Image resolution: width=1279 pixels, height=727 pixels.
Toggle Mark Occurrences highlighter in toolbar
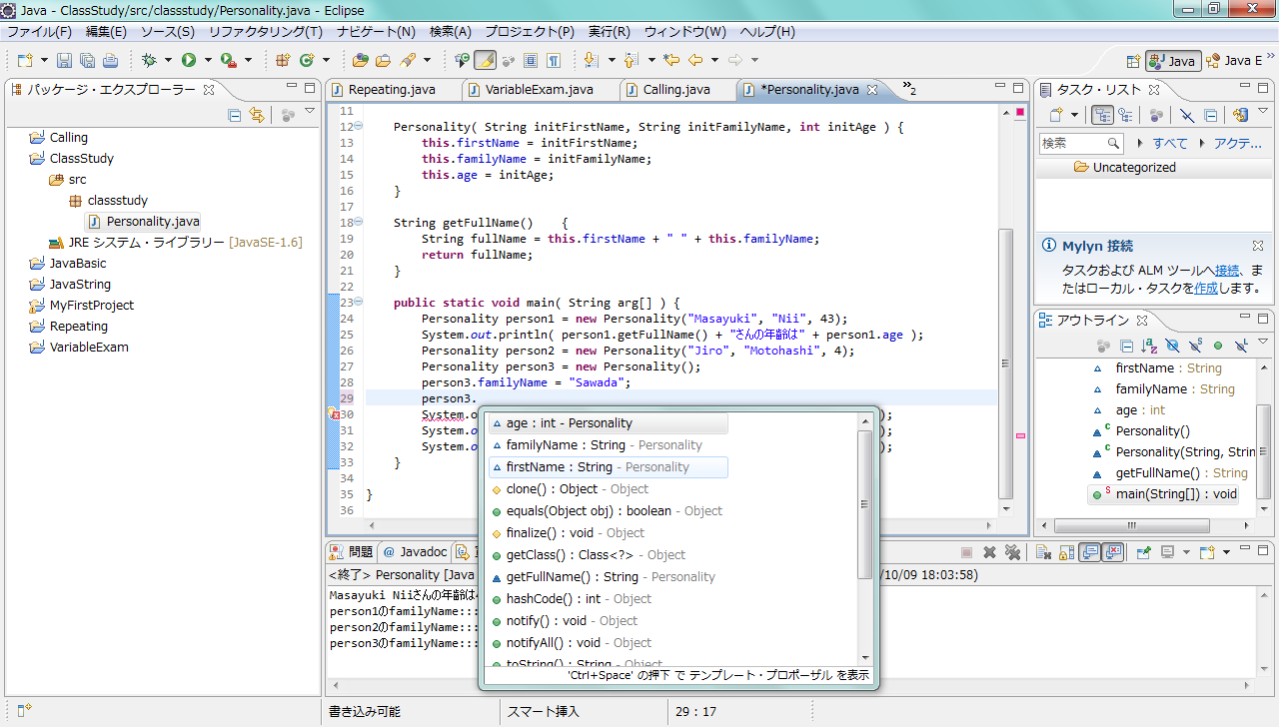(x=485, y=60)
